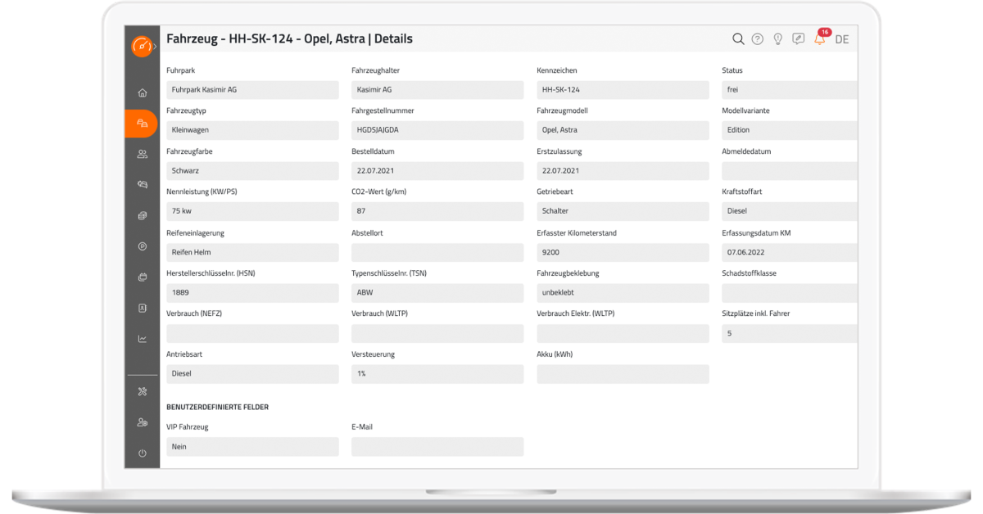The width and height of the screenshot is (983, 514).
Task: Open the people group sidebar icon
Action: (x=143, y=154)
